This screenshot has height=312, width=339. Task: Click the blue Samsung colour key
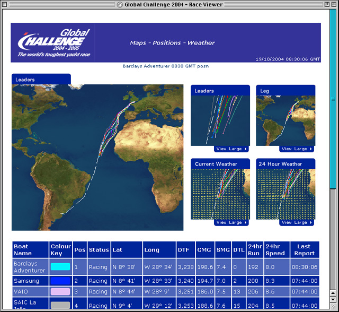pyautogui.click(x=60, y=281)
